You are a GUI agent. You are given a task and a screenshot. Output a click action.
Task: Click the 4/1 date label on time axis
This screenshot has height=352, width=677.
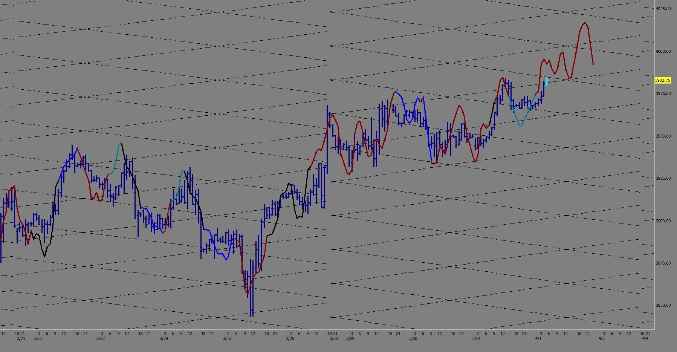[x=539, y=338]
